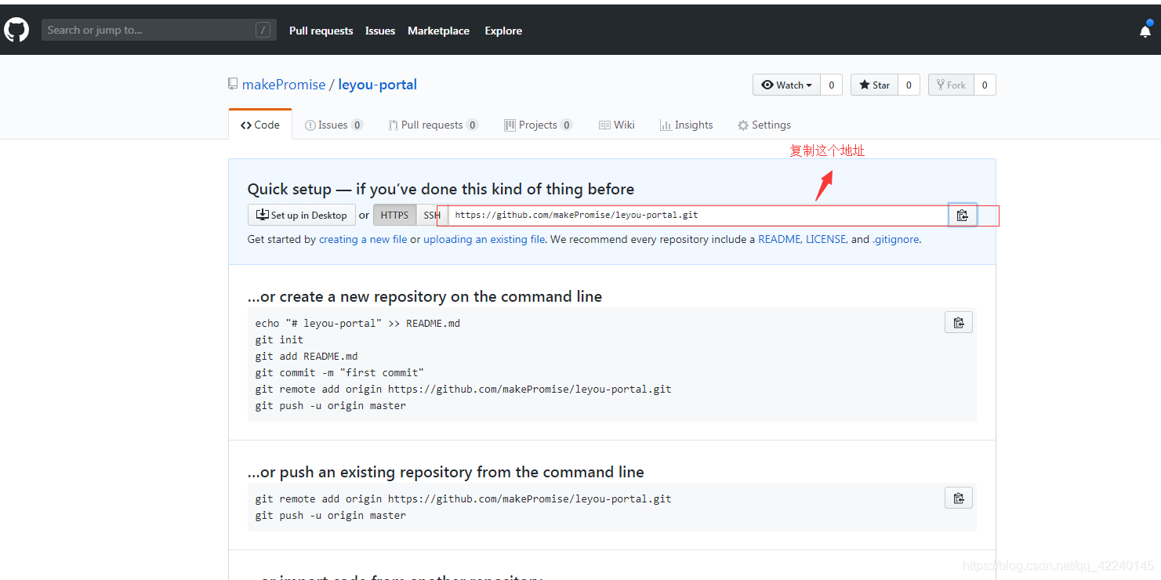Follow the uploading an existing file link
Image resolution: width=1161 pixels, height=580 pixels.
point(484,239)
